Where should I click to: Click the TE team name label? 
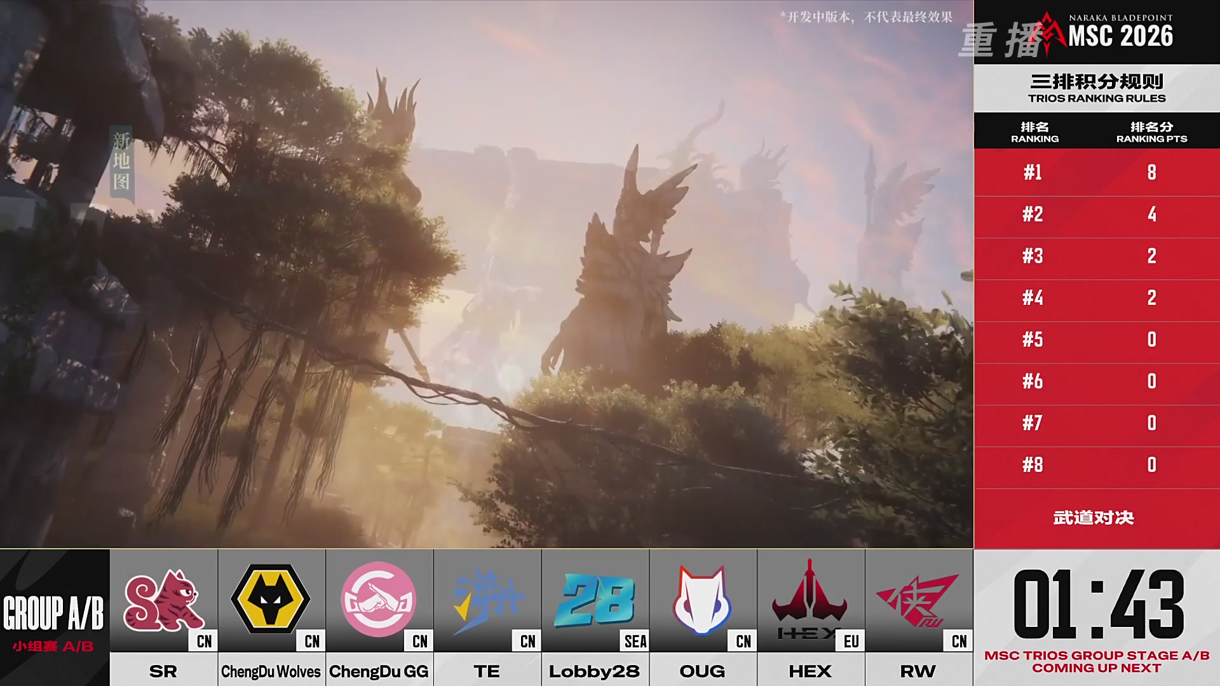click(x=487, y=671)
